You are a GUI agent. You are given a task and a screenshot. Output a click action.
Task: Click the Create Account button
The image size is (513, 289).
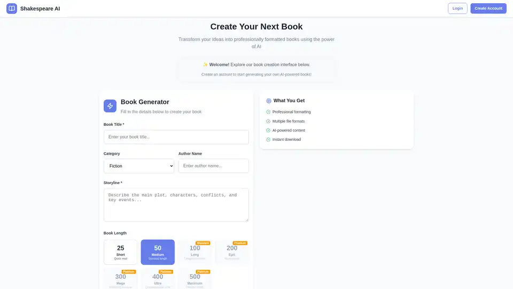[x=488, y=9]
